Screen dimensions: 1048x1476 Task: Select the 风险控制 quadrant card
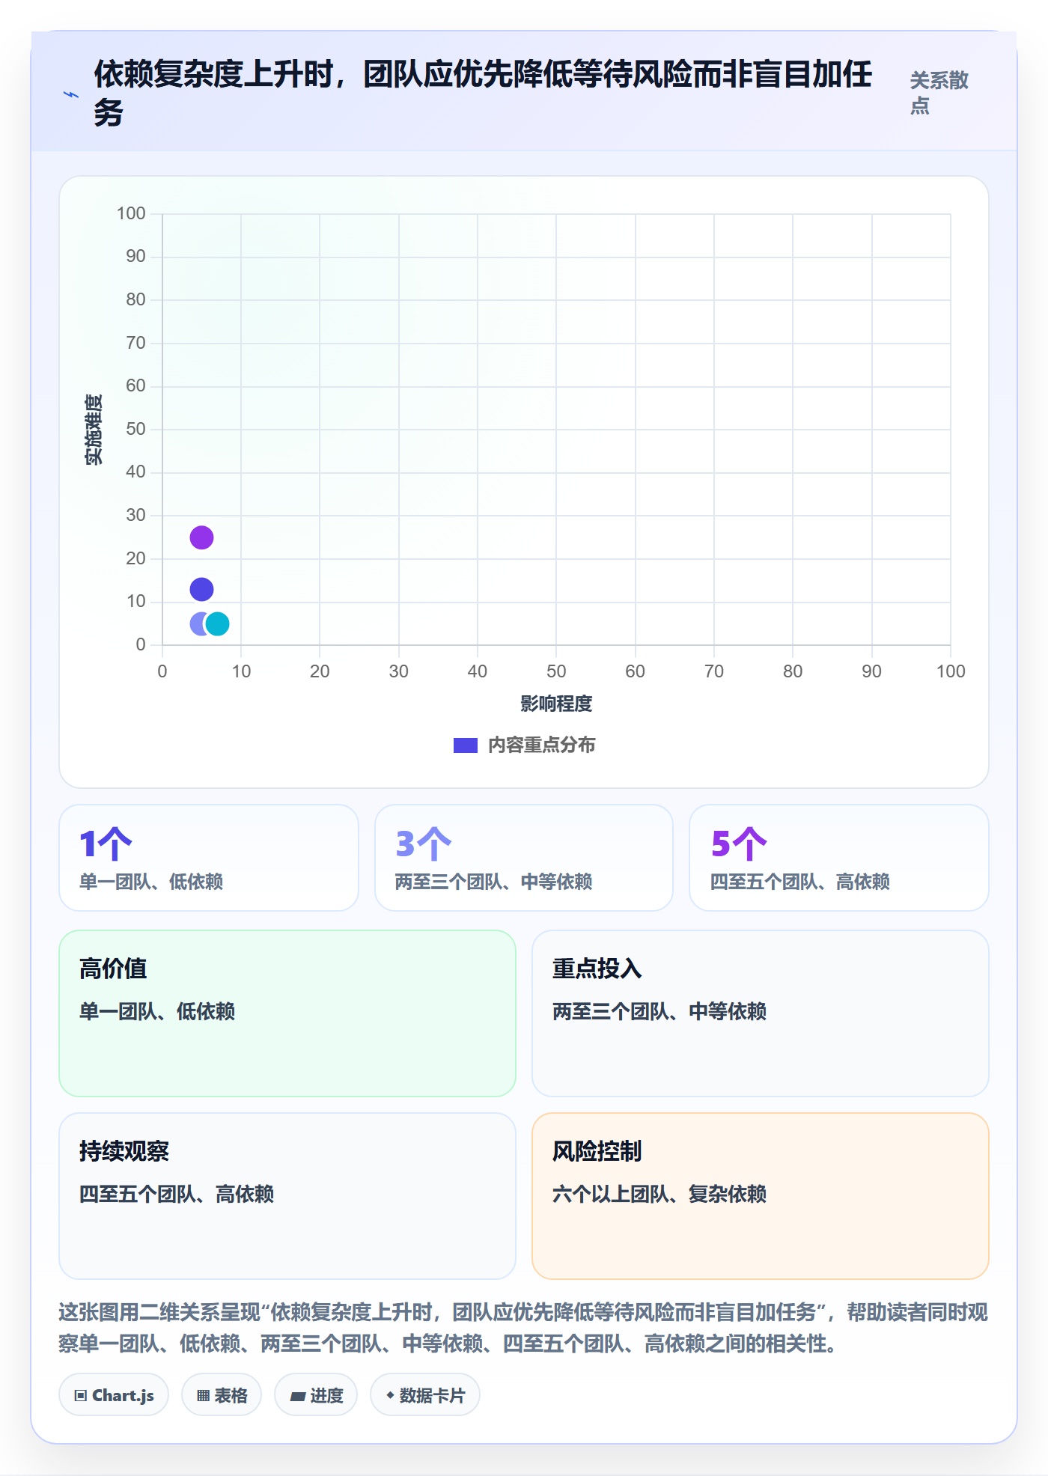[761, 1196]
